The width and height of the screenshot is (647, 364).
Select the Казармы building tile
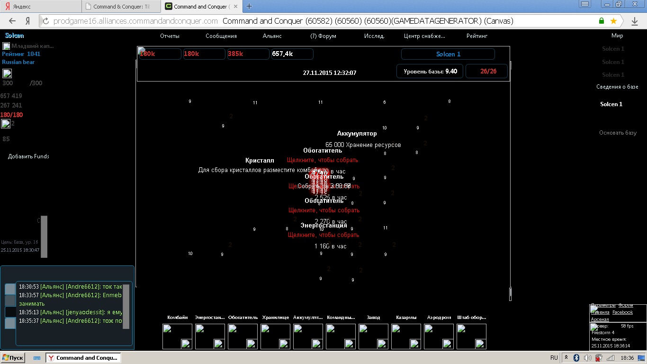(406, 337)
